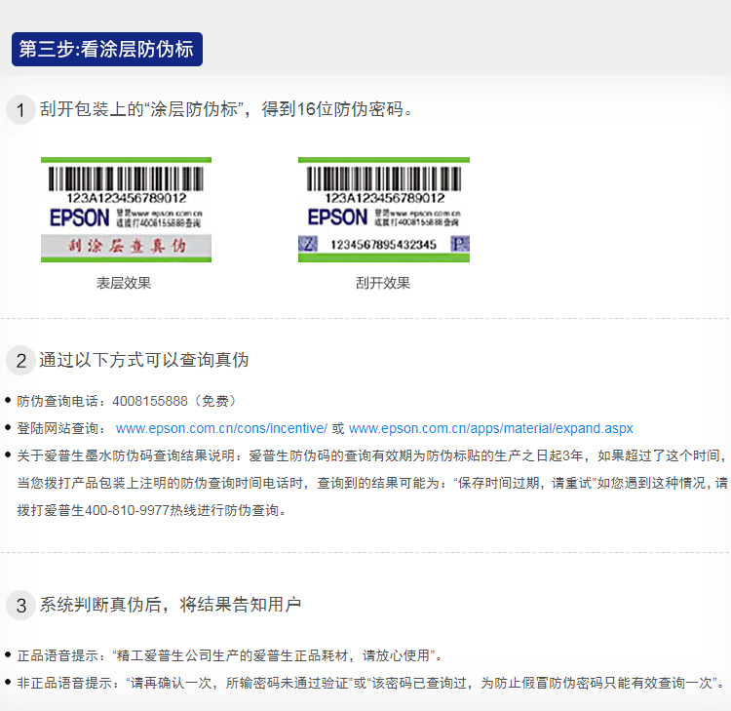Open the www.epson.com.cn/cons/incentive/ link

tap(221, 428)
